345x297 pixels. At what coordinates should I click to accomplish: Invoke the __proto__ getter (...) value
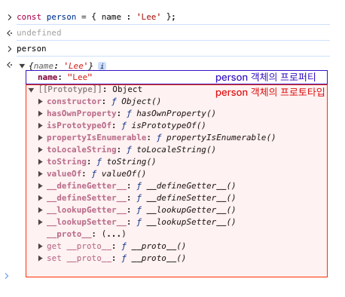coord(114,234)
